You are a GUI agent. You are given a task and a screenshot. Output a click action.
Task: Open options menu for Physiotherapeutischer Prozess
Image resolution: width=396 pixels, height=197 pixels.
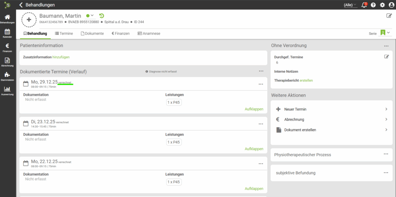pos(386,154)
